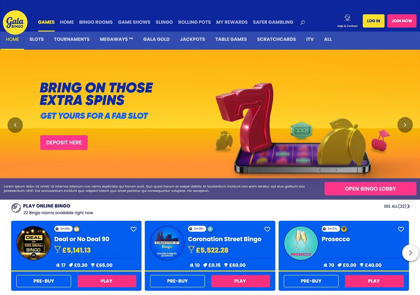Open See All(22) bingo rooms link
Viewport: 420px width, 295px height.
tap(397, 206)
